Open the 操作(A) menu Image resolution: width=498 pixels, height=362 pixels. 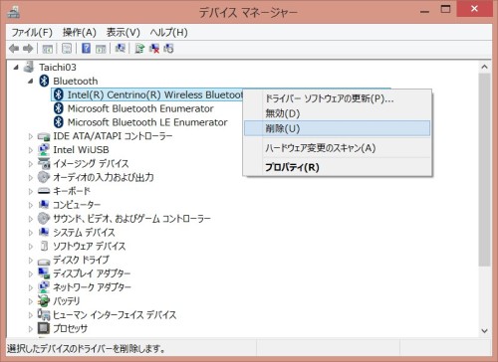pyautogui.click(x=80, y=33)
